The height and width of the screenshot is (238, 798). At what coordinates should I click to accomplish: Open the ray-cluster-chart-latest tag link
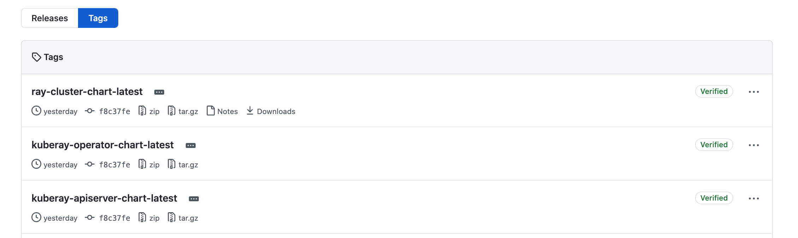pyautogui.click(x=87, y=91)
